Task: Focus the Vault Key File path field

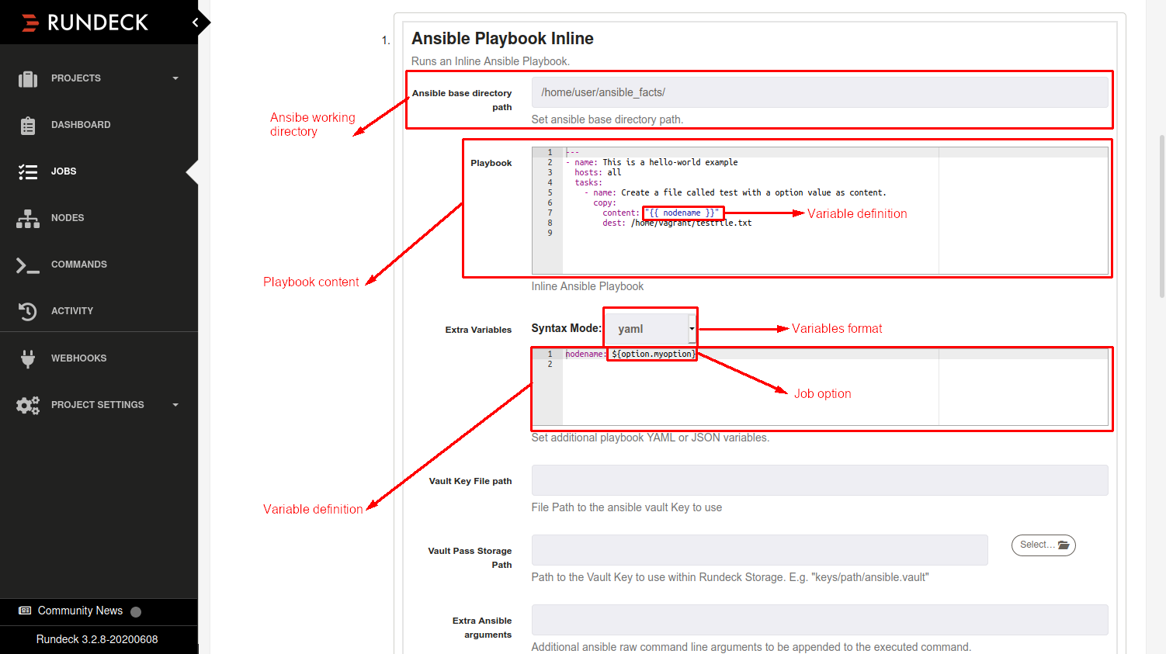Action: [820, 480]
